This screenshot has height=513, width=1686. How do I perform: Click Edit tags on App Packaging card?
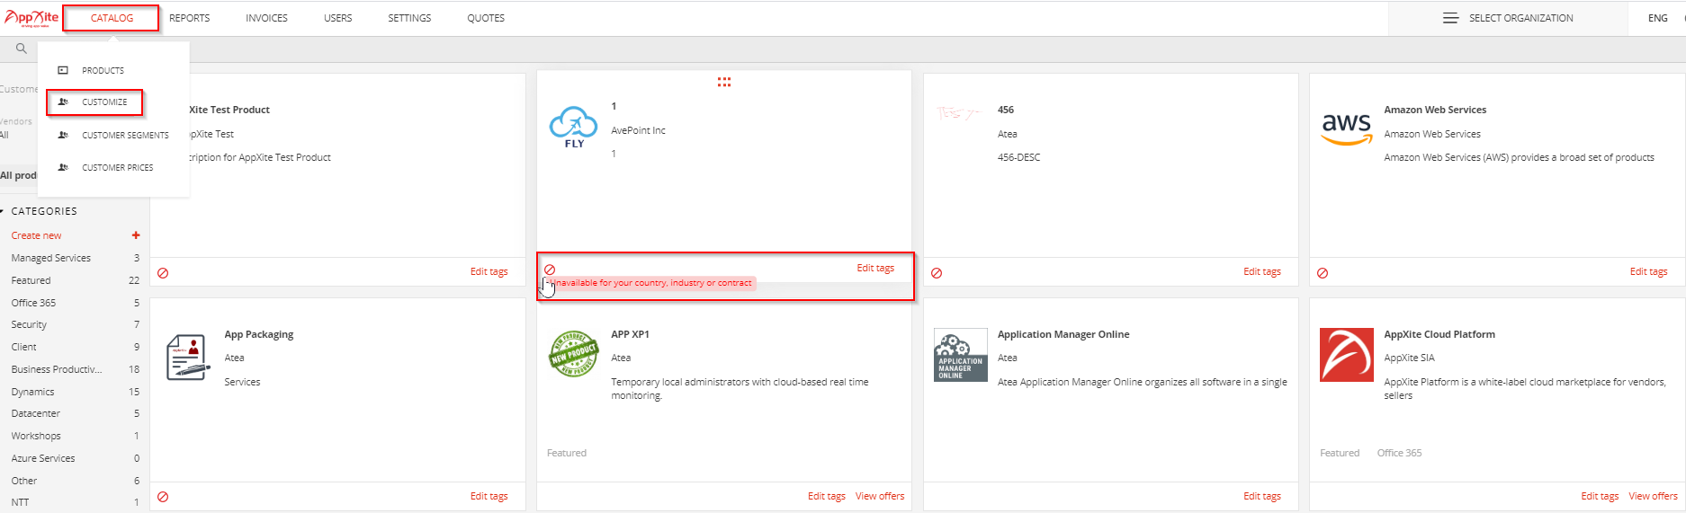click(x=489, y=496)
